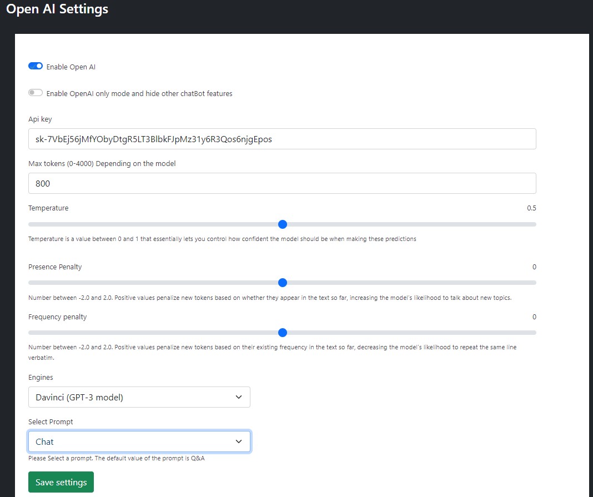Click the "Frequency penalty" label
This screenshot has width=593, height=497.
coord(58,317)
